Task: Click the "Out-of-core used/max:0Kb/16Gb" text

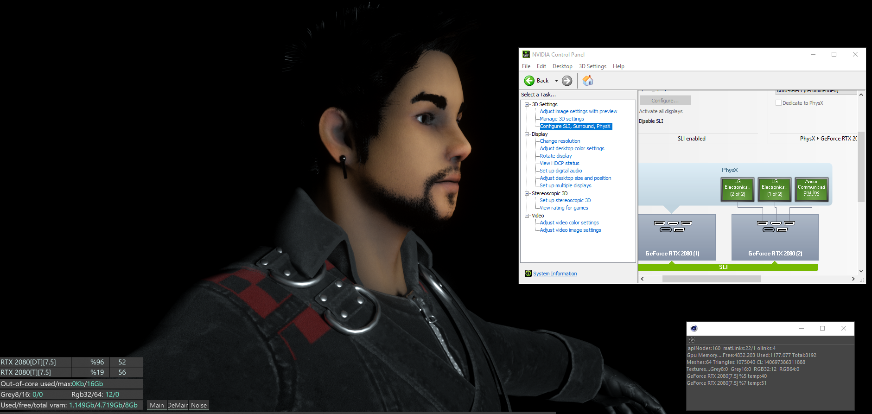Action: (x=52, y=384)
